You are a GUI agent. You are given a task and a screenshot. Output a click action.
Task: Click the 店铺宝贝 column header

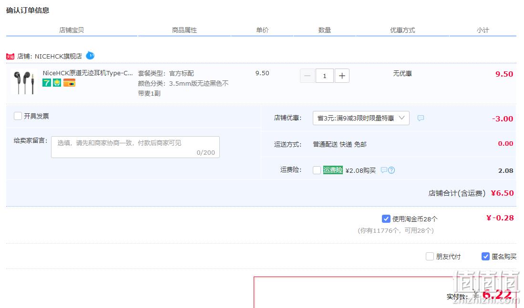[72, 30]
